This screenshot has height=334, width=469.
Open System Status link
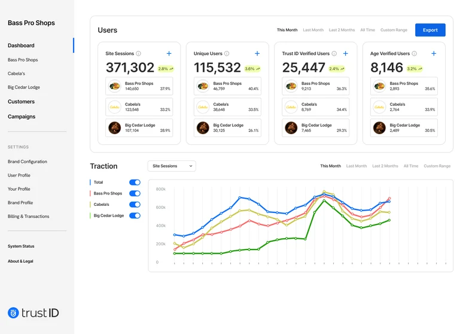(21, 246)
